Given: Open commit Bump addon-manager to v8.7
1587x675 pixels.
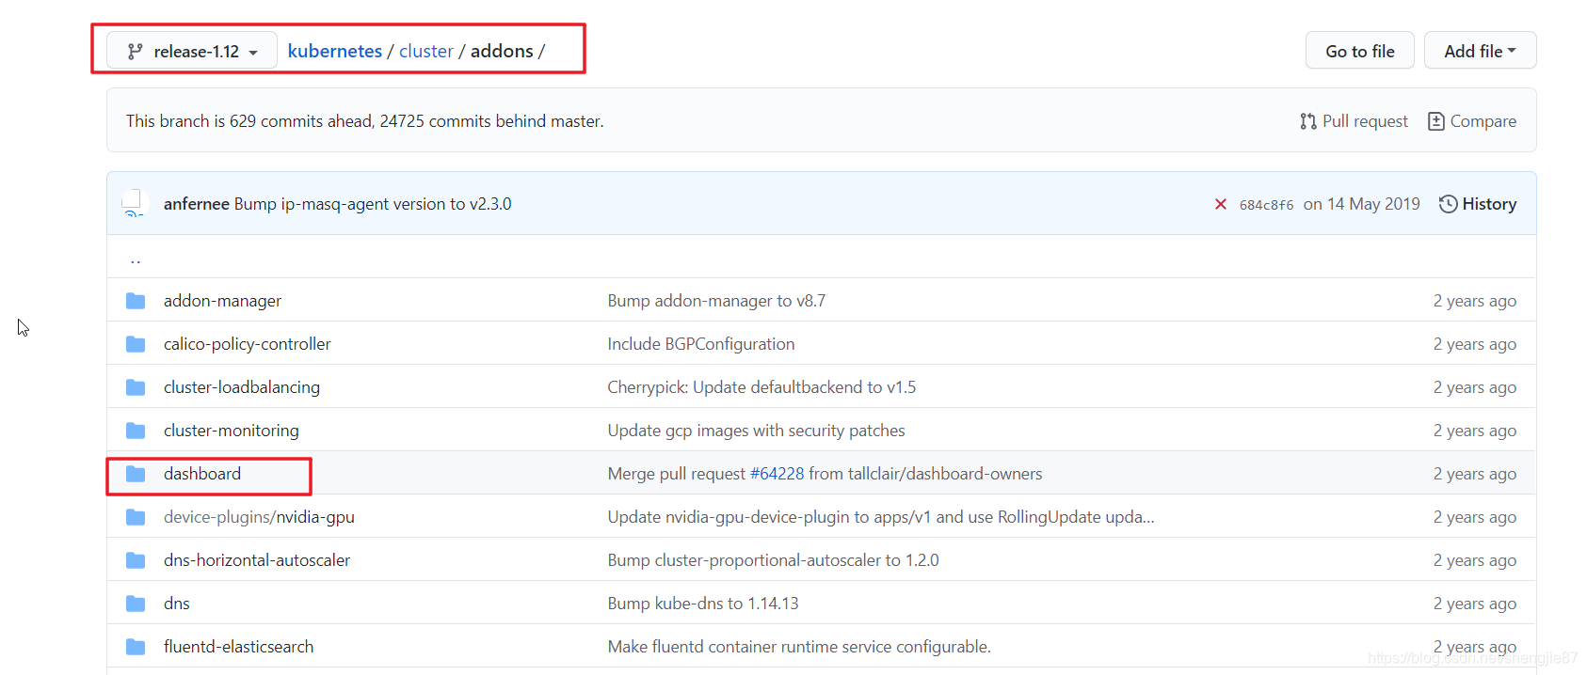Looking at the screenshot, I should click(x=716, y=301).
